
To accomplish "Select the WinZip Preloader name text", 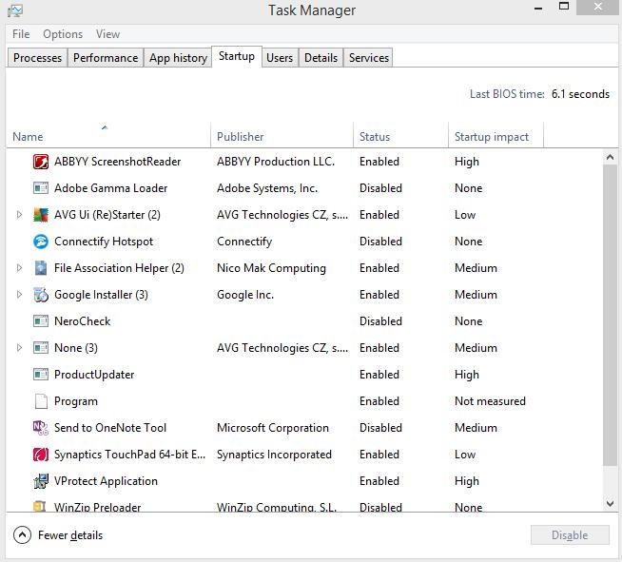I will [98, 507].
